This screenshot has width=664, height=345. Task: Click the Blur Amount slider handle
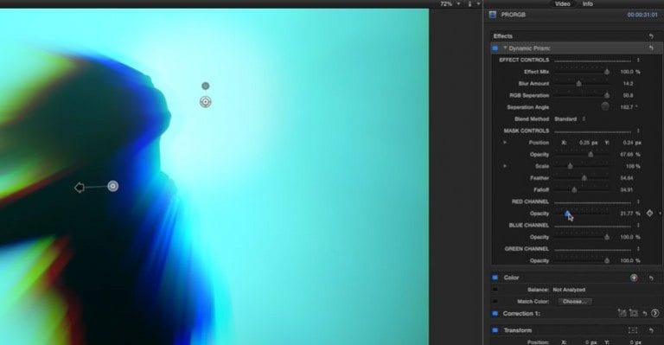pyautogui.click(x=579, y=83)
